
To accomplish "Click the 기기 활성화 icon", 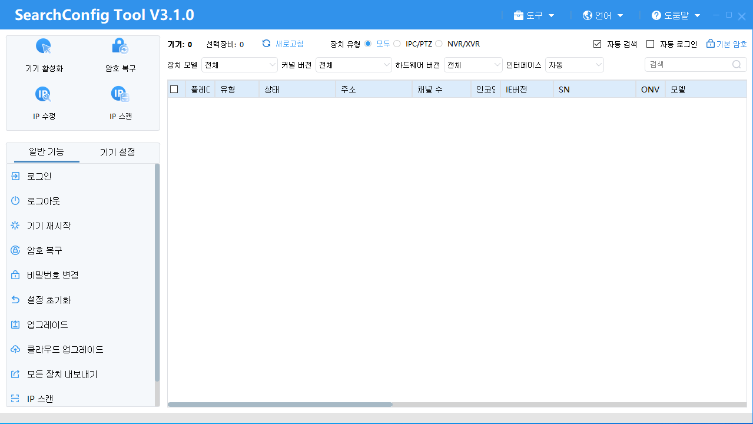I will [44, 47].
